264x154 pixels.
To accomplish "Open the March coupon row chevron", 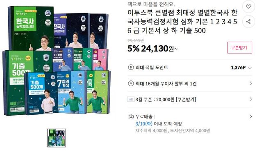I will pyautogui.click(x=250, y=99).
